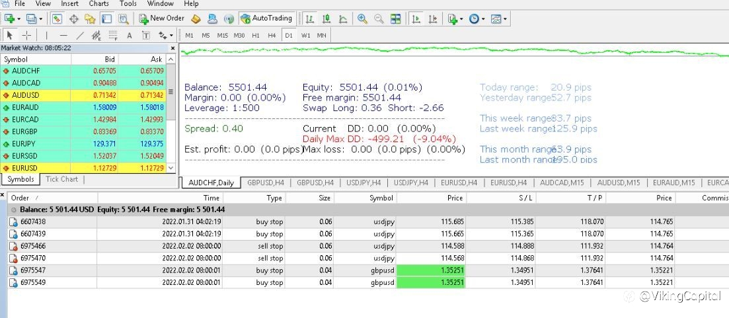Open the Data Window crosshair icon
The image size is (729, 318).
(73, 19)
